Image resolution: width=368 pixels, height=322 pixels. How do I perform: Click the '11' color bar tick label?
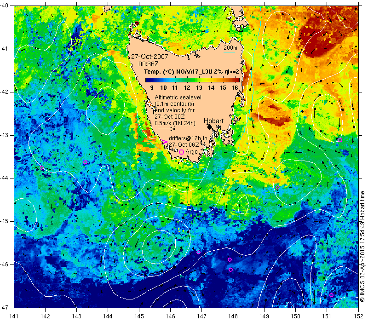175,88
